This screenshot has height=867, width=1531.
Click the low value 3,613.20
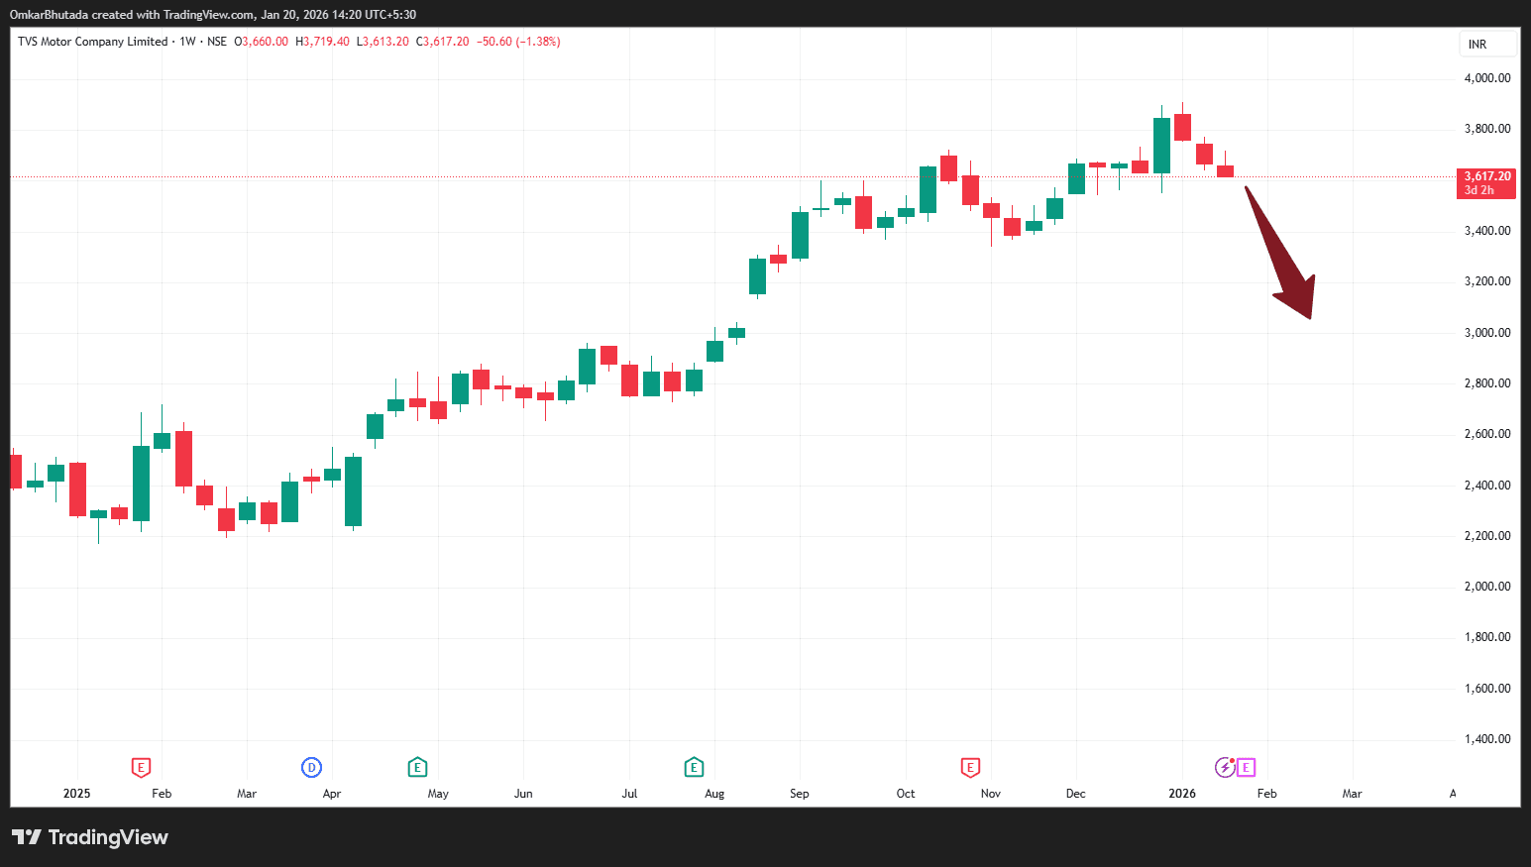(386, 42)
